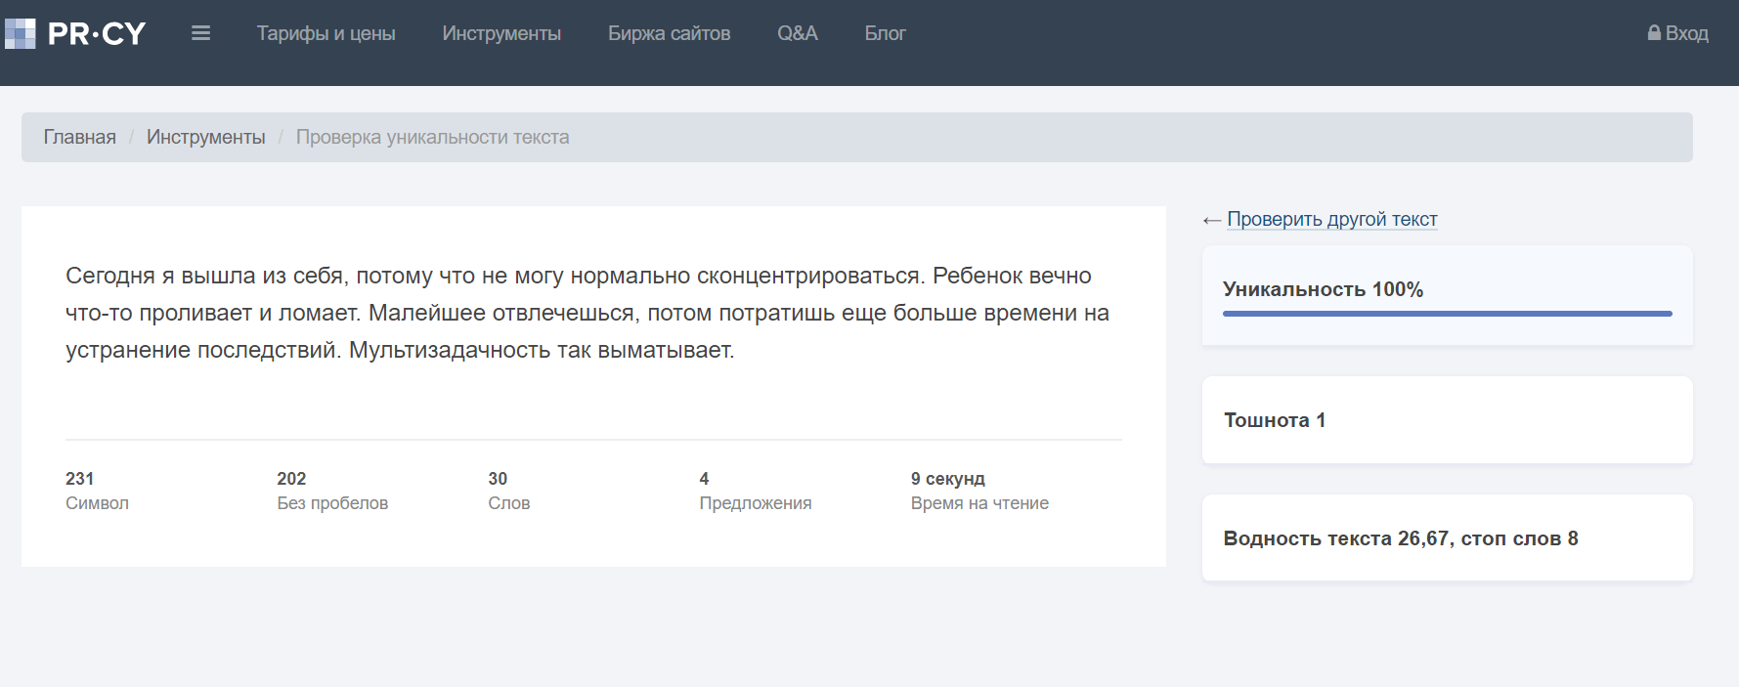1739x687 pixels.
Task: Click the Инструменты breadcrumb link
Action: pos(205,137)
